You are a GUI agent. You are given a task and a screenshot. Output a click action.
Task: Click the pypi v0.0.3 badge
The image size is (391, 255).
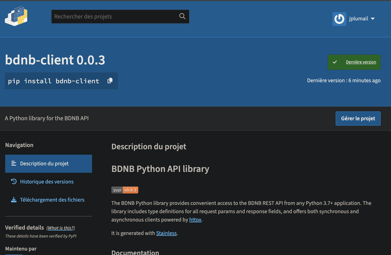(125, 190)
